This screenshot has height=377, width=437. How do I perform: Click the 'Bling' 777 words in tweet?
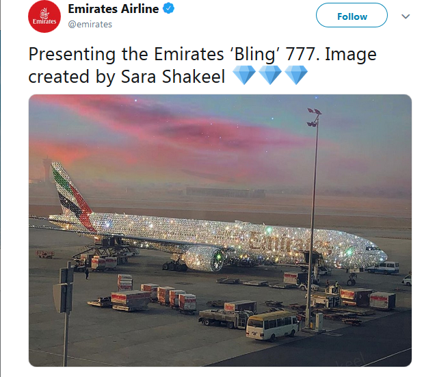click(274, 54)
